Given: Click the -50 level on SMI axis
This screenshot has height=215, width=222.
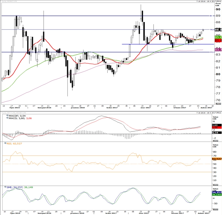Looking at the screenshot, I should (215, 204).
